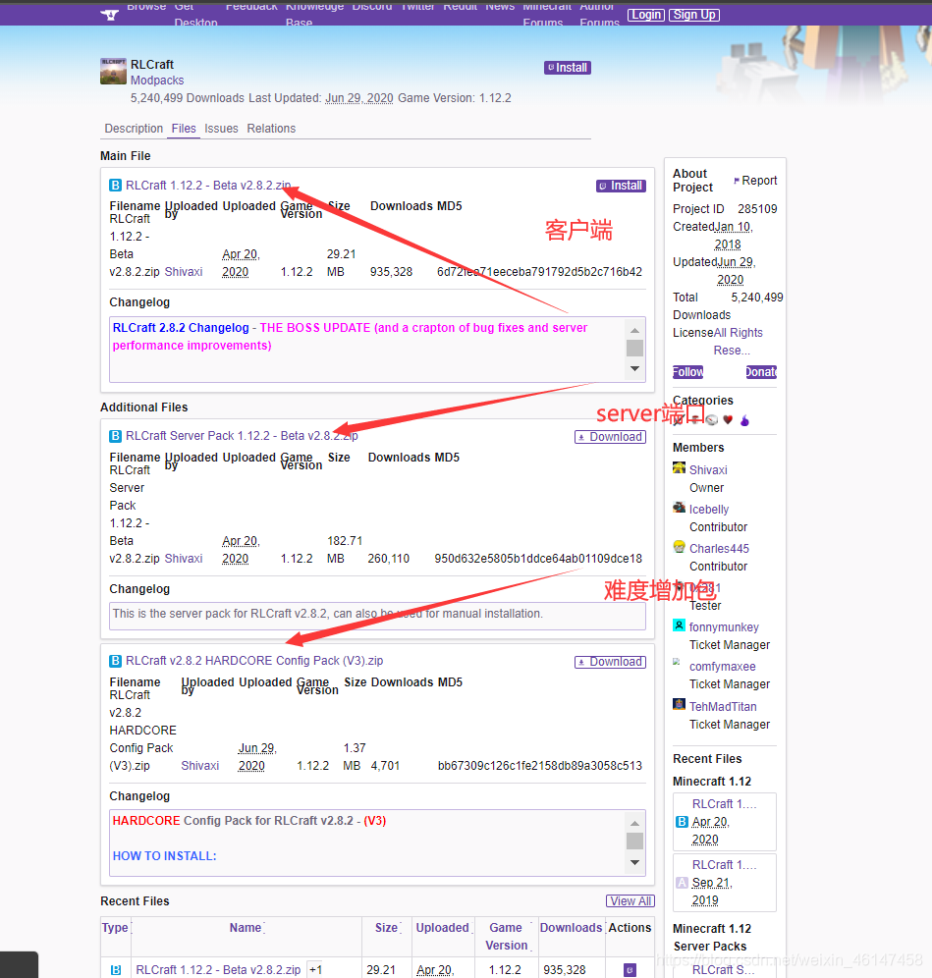
Task: Open the RLCraft project thumbnail
Action: [113, 71]
